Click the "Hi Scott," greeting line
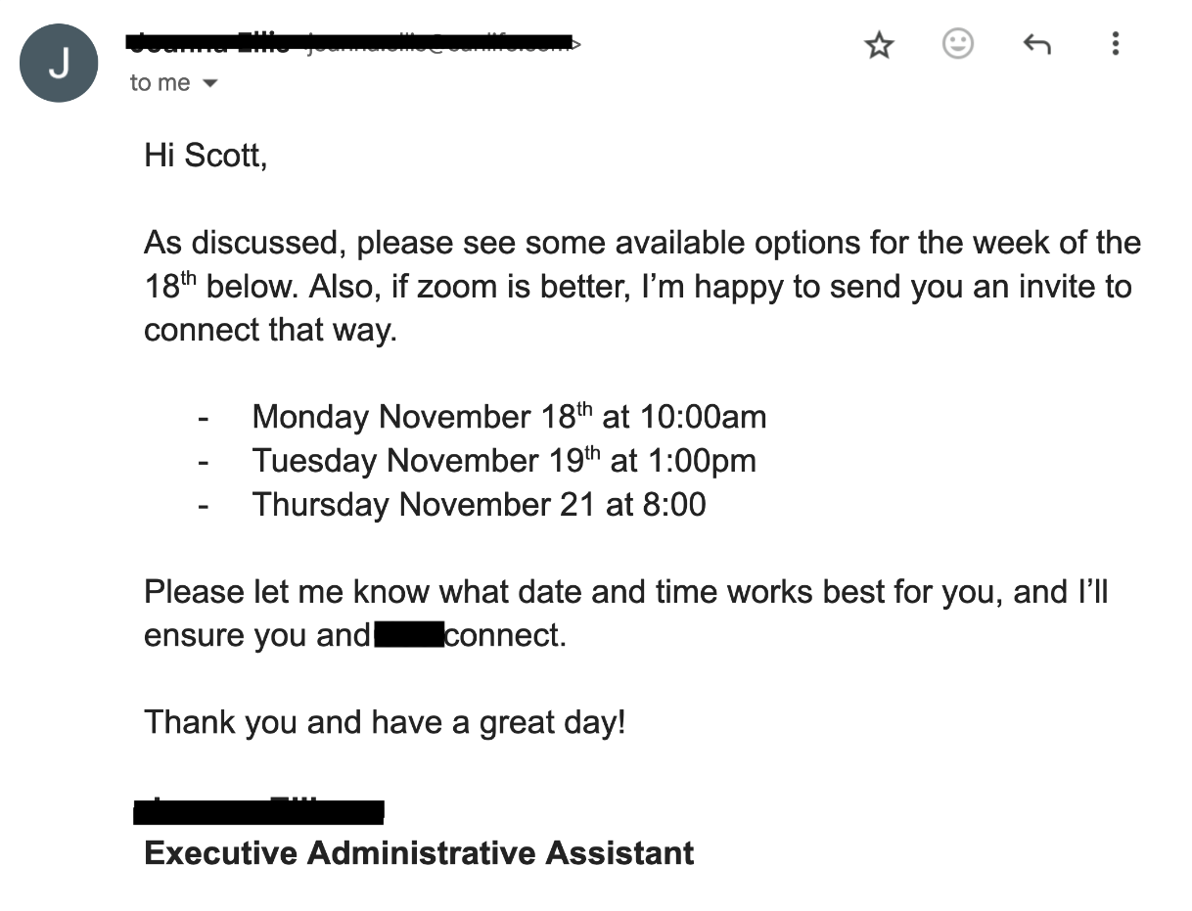This screenshot has width=1192, height=911. tap(206, 156)
